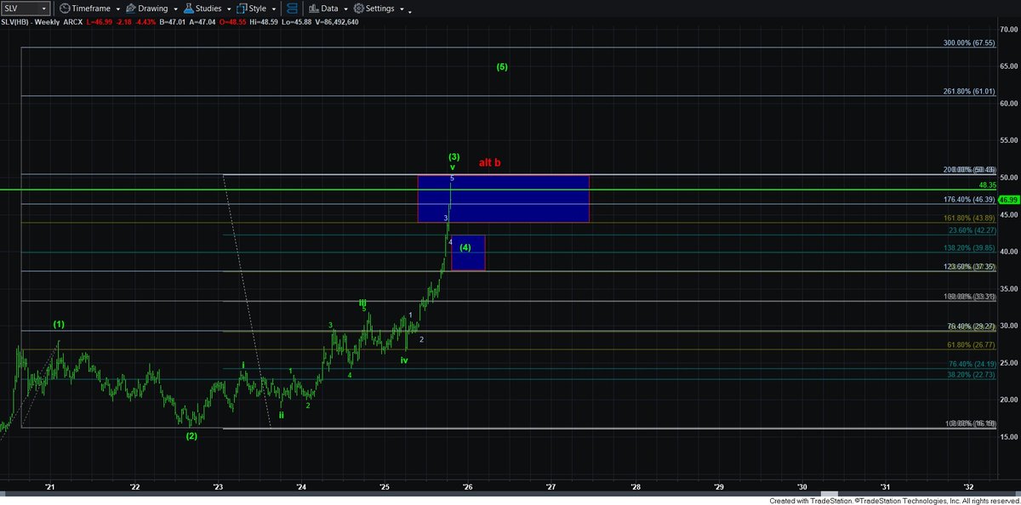1021x505 pixels.
Task: Click the 261.80% (61.01) Fibonacci label
Action: 968,90
